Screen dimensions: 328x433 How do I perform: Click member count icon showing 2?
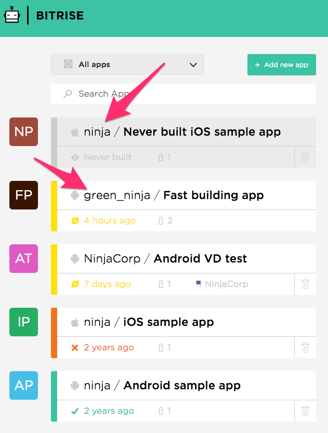161,220
